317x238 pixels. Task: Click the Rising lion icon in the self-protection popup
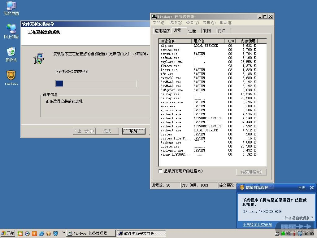(242, 187)
